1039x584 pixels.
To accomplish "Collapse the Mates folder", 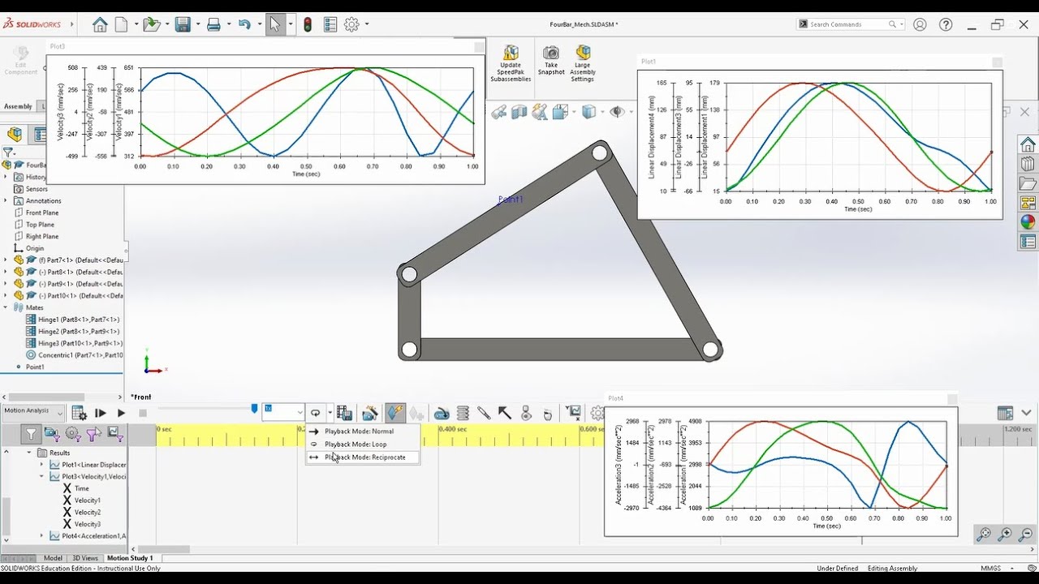I will 6,307.
